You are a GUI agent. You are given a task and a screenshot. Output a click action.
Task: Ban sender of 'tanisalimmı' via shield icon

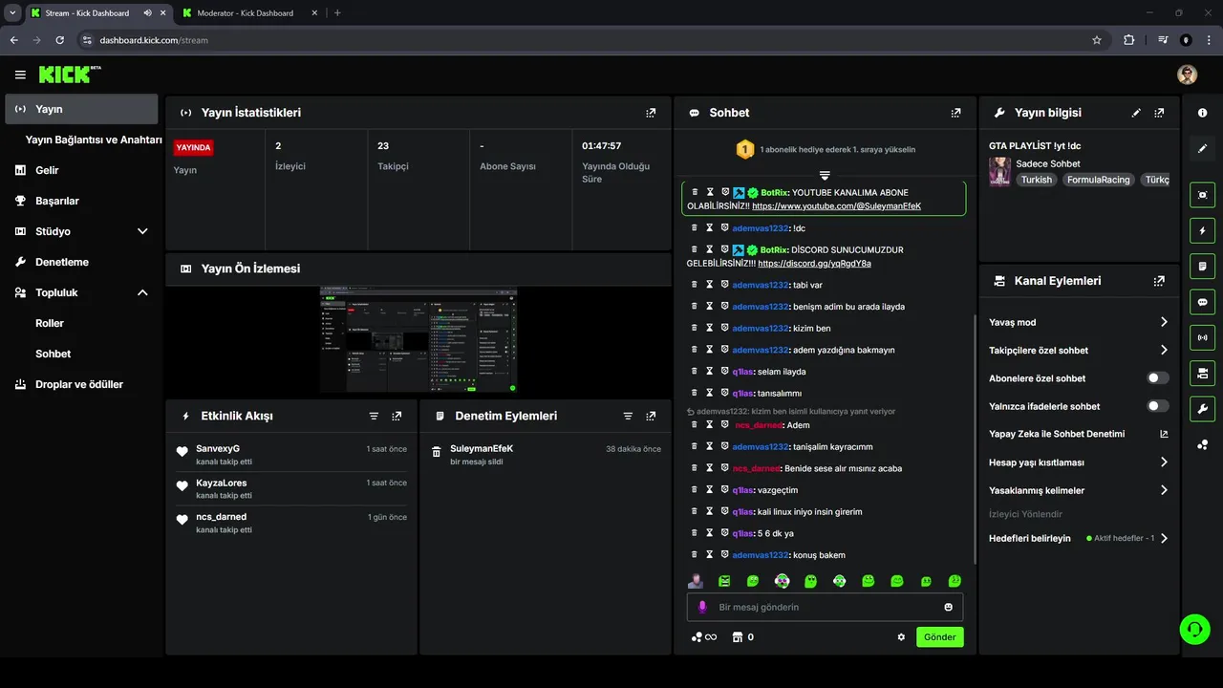tap(725, 393)
